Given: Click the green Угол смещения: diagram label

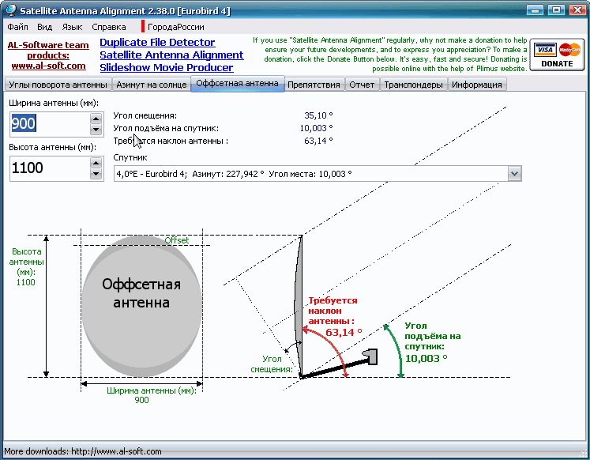Looking at the screenshot, I should point(271,364).
